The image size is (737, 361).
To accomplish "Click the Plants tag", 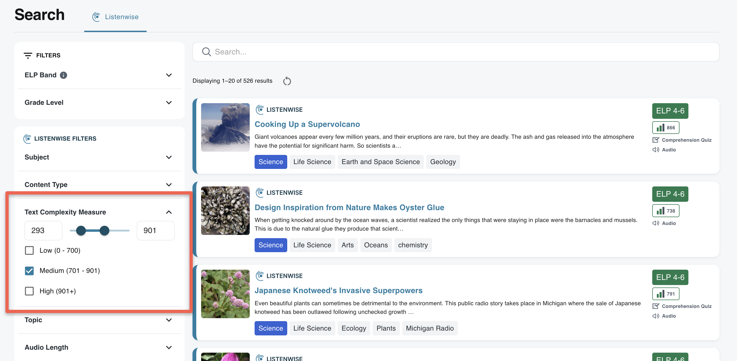I will click(386, 328).
